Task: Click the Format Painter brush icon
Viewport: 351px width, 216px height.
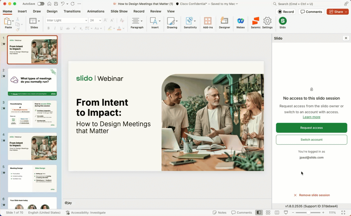Action: (x=18, y=29)
